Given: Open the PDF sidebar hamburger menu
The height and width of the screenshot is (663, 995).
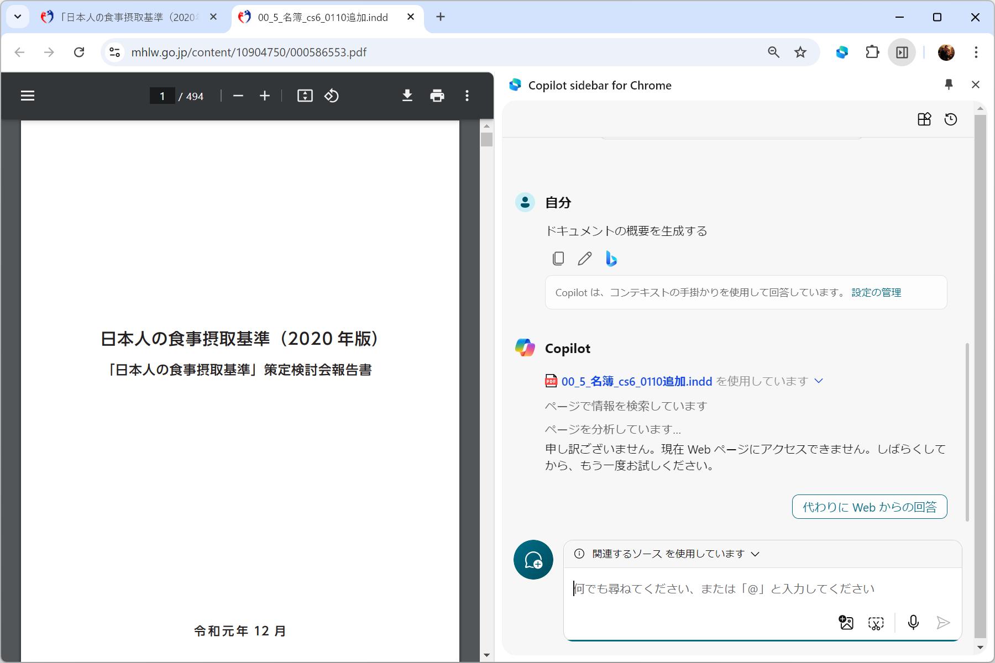Looking at the screenshot, I should coord(28,96).
